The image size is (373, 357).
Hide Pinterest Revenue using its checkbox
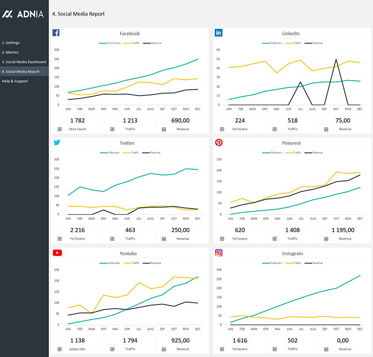tap(326, 239)
